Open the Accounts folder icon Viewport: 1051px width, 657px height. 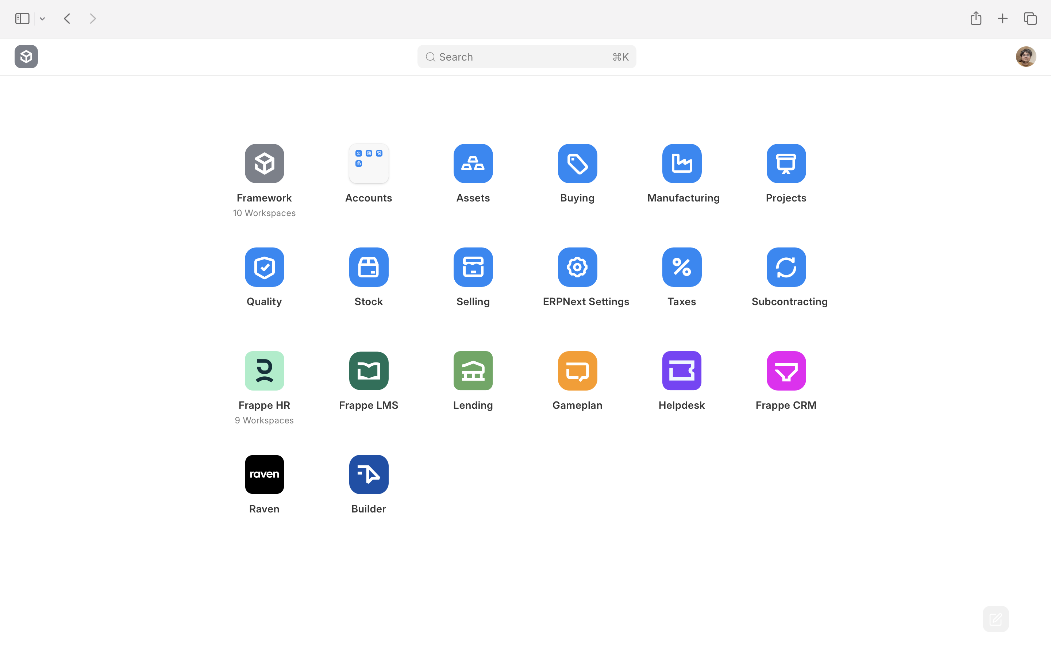coord(369,164)
